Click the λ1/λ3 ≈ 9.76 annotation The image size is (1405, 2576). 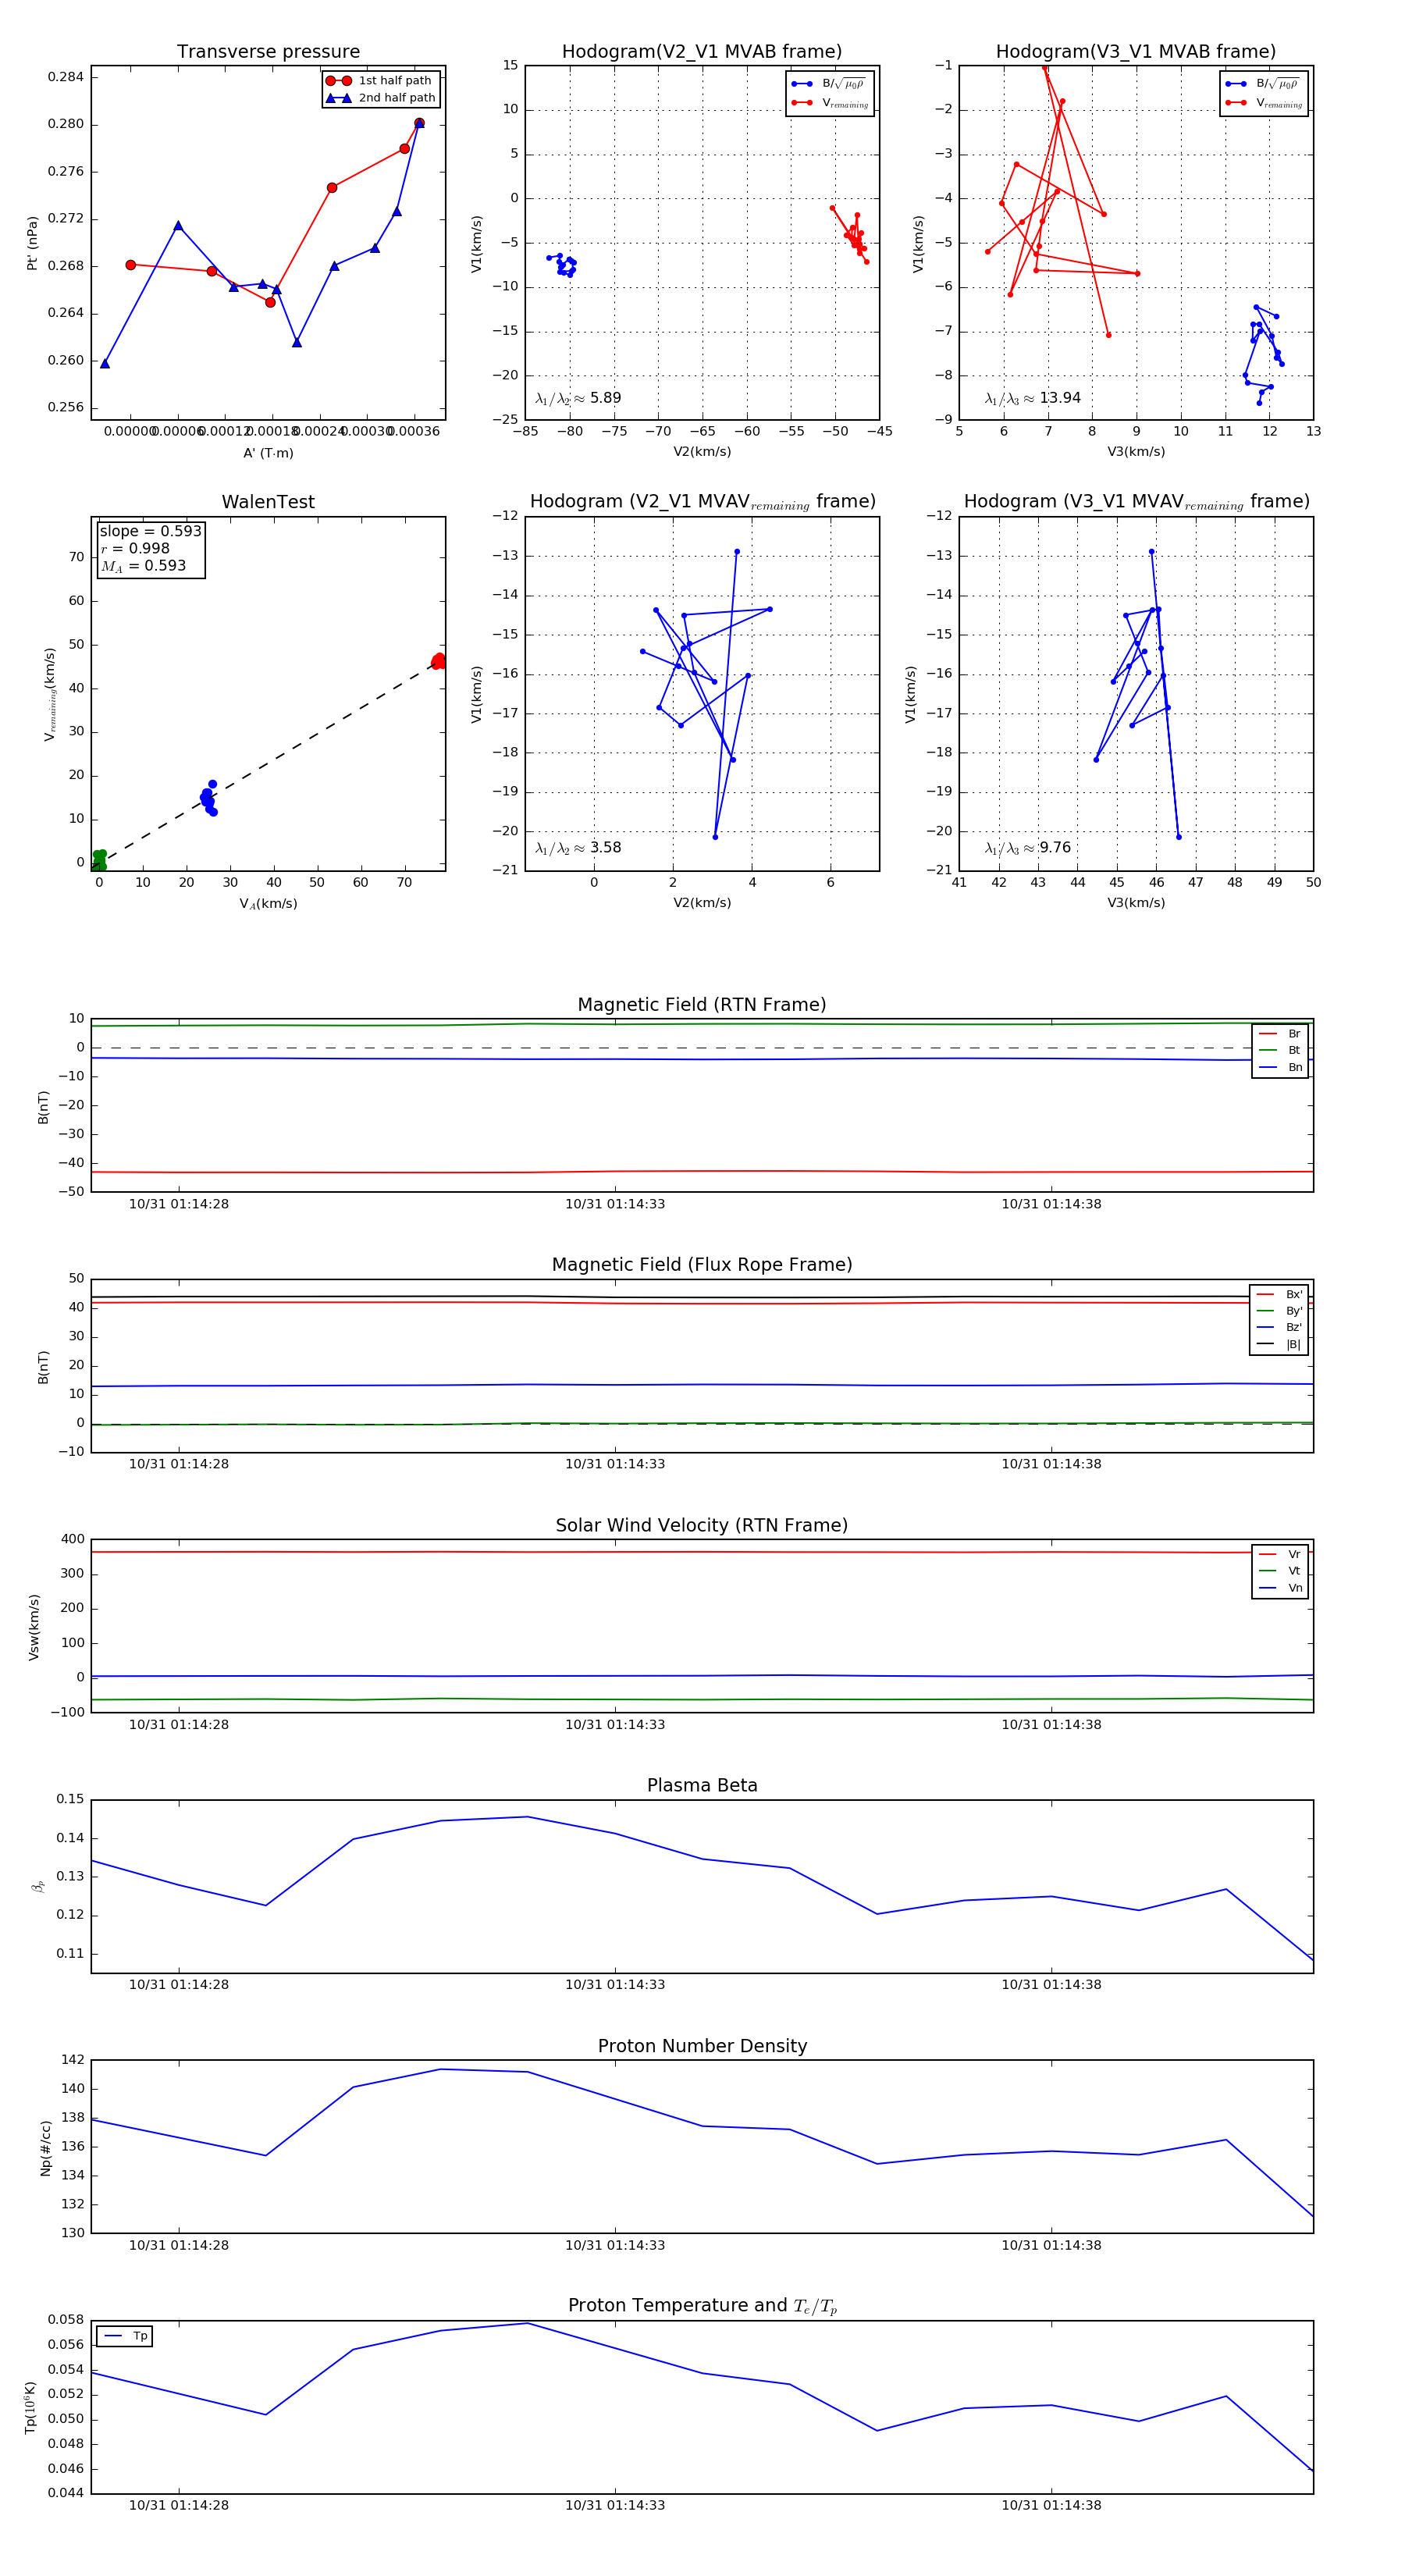pos(1027,848)
